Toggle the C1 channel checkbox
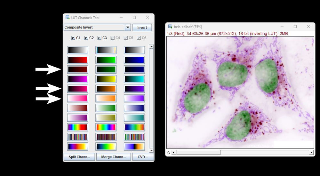 pyautogui.click(x=73, y=38)
